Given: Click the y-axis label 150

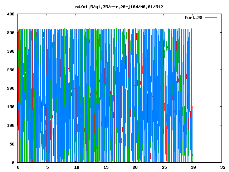Looking at the screenshot, I should tap(11, 107).
